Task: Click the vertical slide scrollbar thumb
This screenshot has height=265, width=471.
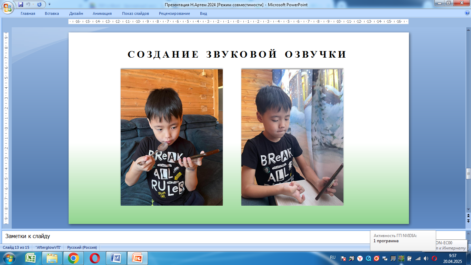Action: pos(468,174)
